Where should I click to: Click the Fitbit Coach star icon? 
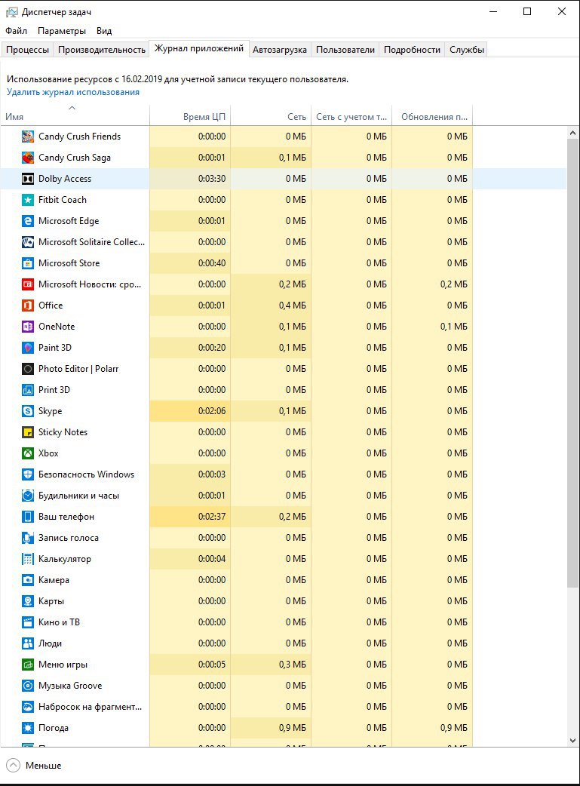[x=28, y=199]
